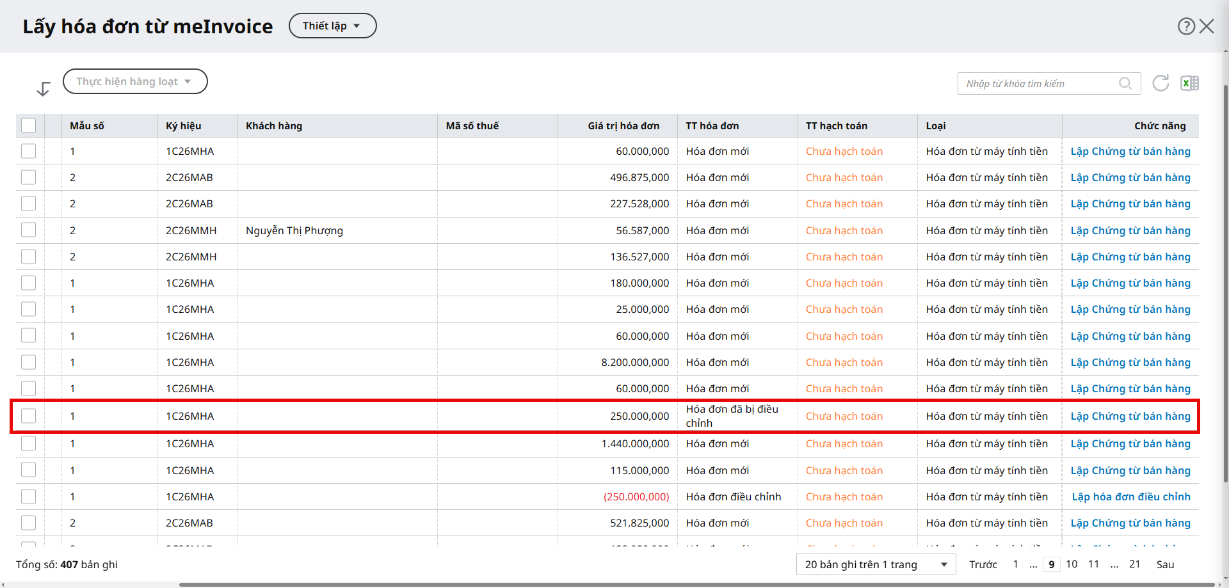Close the meInvoice dialog
The image size is (1229, 588).
coord(1207,26)
